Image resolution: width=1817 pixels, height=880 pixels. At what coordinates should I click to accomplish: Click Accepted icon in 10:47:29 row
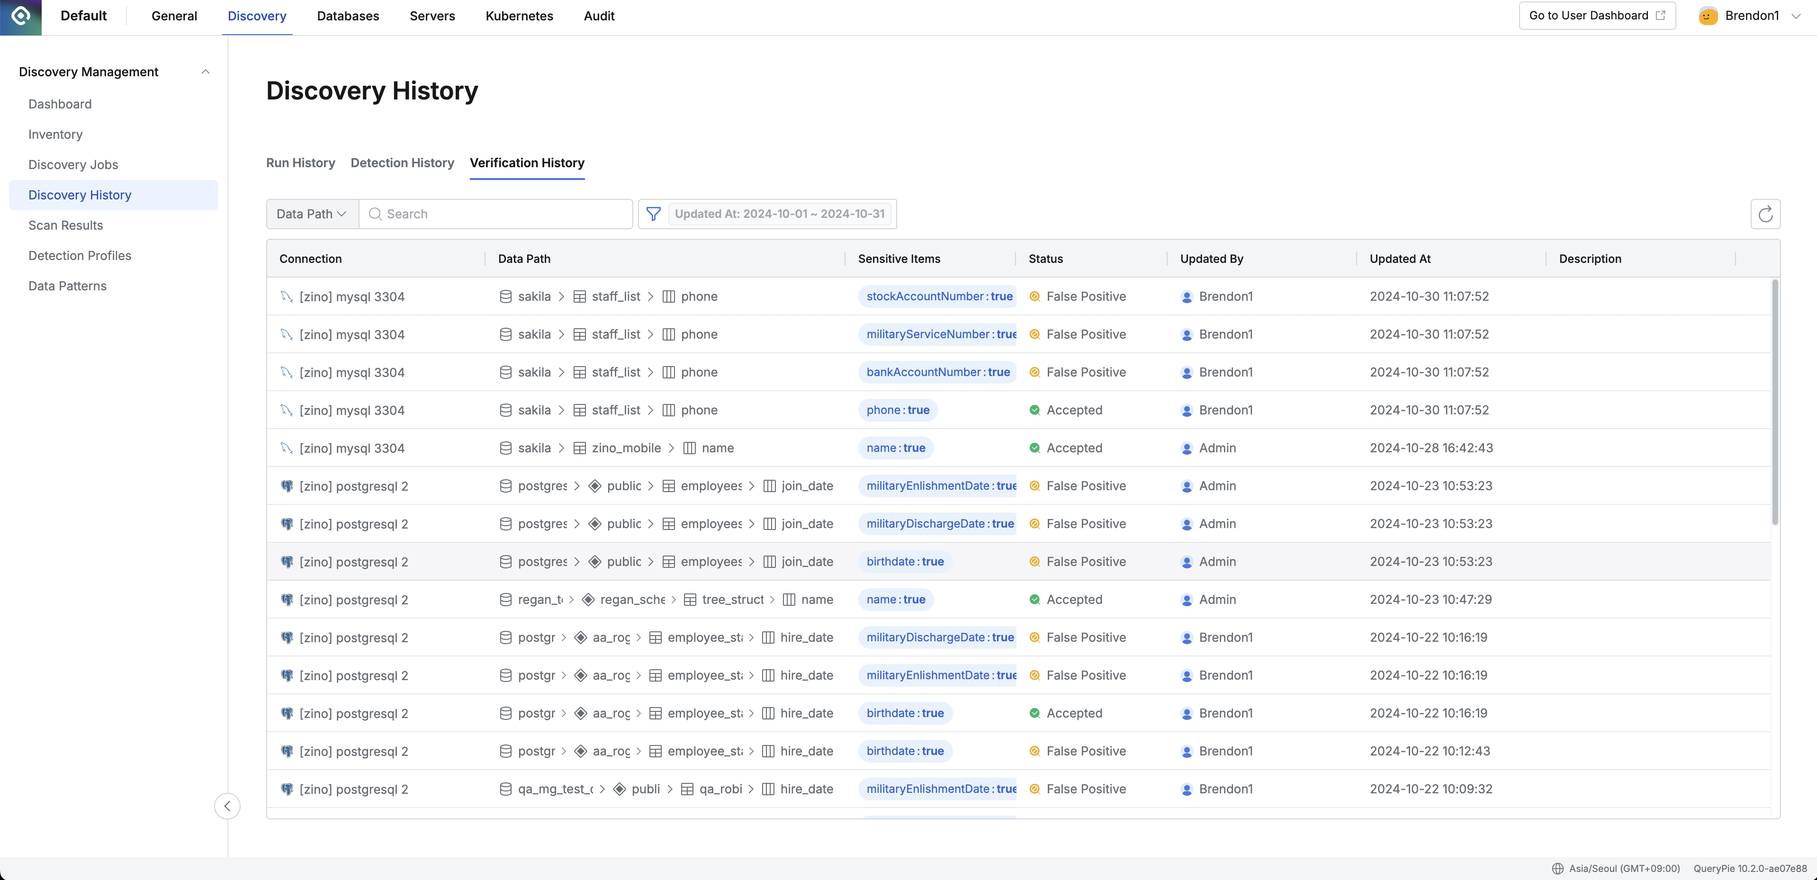[x=1034, y=600]
